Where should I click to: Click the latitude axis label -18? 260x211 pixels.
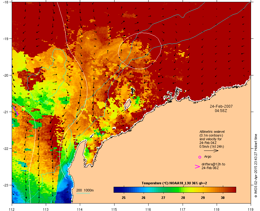click(6, 2)
